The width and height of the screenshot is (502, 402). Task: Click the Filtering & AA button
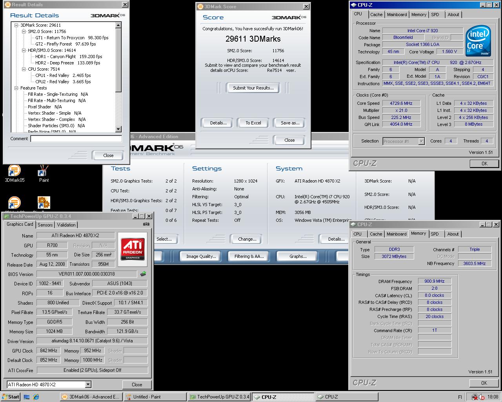[249, 256]
